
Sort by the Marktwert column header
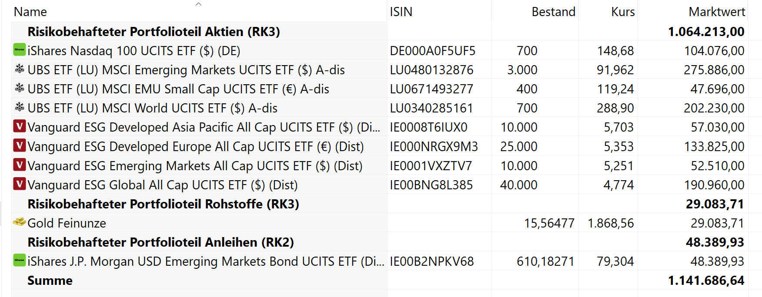tap(716, 12)
